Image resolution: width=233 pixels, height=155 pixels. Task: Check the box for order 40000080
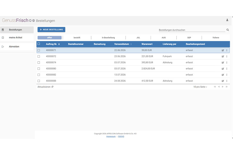click(x=39, y=69)
